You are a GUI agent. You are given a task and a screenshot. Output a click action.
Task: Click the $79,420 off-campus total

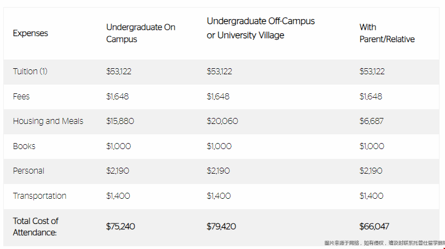(221, 226)
